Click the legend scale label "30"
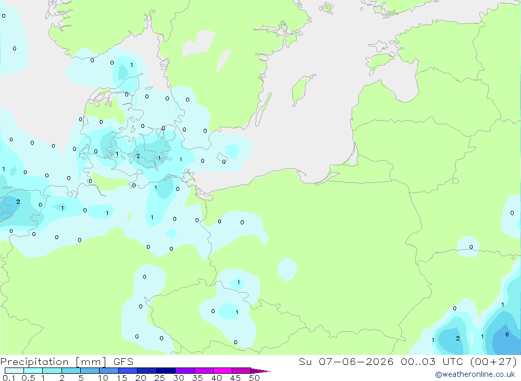 click(178, 378)
